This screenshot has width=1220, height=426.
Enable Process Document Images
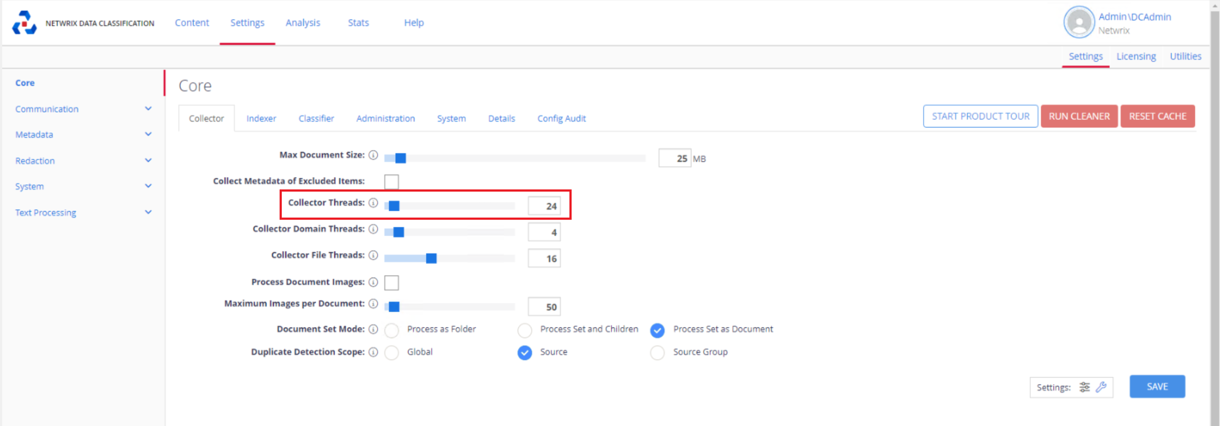point(391,282)
